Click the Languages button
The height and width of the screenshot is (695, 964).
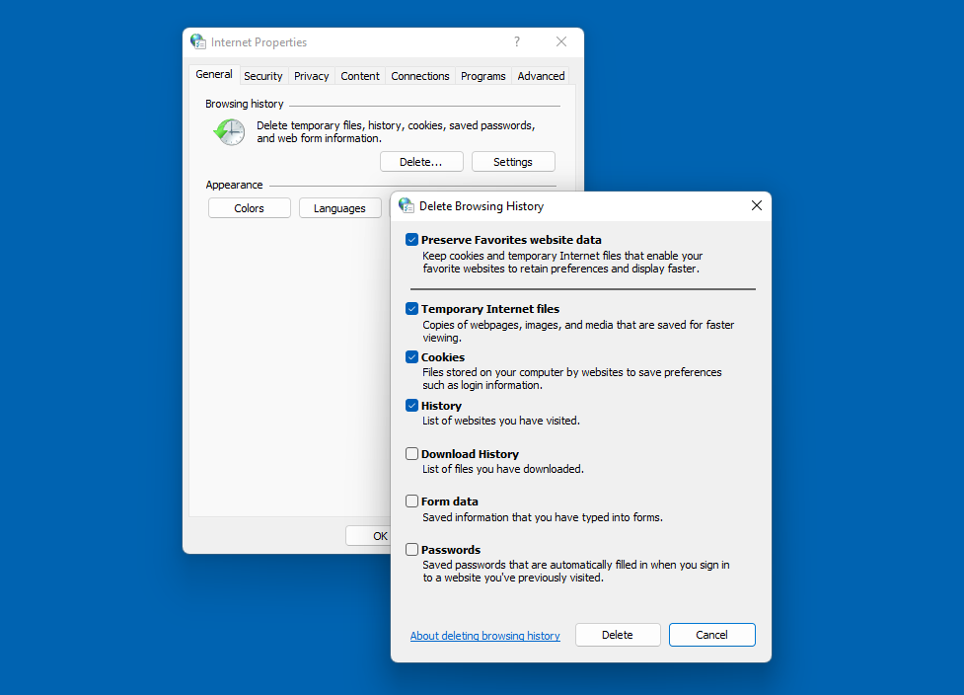339,207
